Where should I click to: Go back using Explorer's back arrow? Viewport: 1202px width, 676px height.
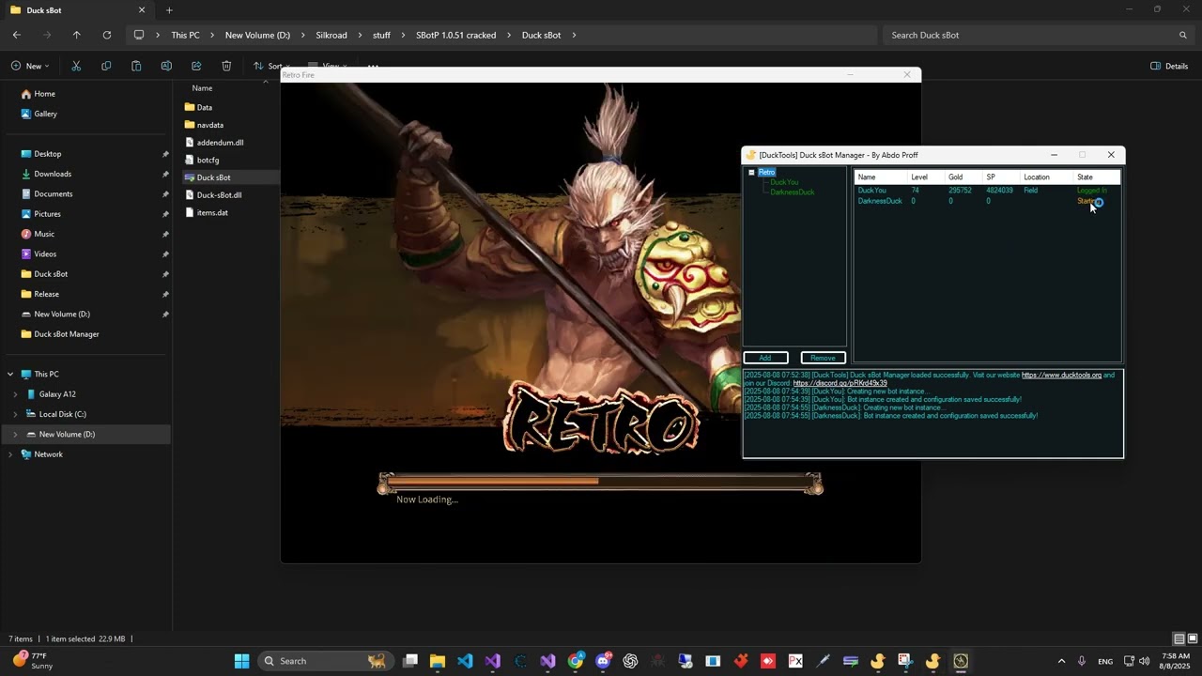(x=17, y=35)
